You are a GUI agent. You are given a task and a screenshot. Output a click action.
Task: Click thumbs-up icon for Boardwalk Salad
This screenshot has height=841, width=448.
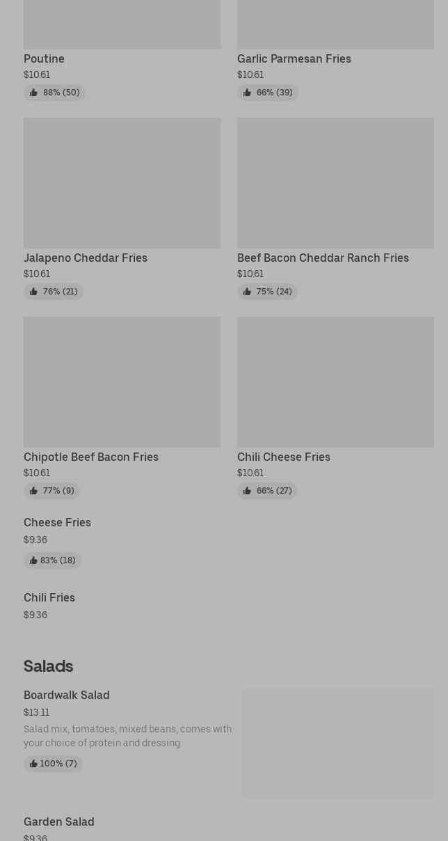pyautogui.click(x=33, y=764)
